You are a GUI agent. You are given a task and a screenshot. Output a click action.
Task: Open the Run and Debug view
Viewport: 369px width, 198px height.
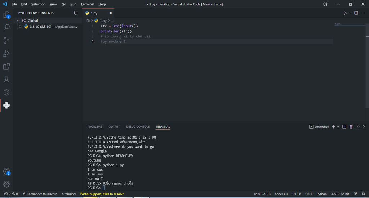tap(6, 54)
